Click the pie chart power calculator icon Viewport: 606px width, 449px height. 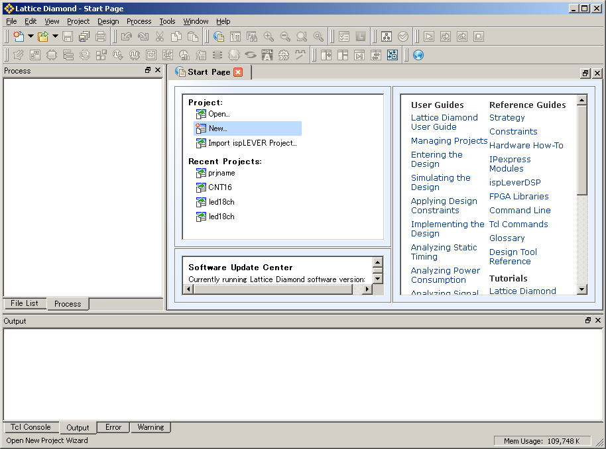pos(184,55)
